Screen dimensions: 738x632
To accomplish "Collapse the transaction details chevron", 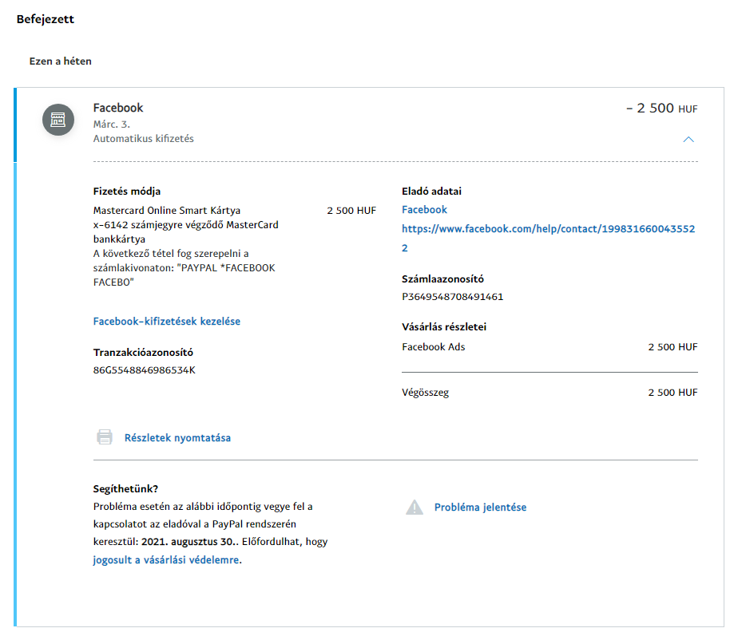I will tap(688, 140).
